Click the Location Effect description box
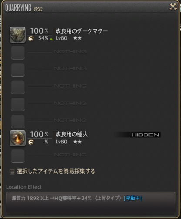The width and height of the screenshot is (181, 219). pyautogui.click(x=91, y=202)
